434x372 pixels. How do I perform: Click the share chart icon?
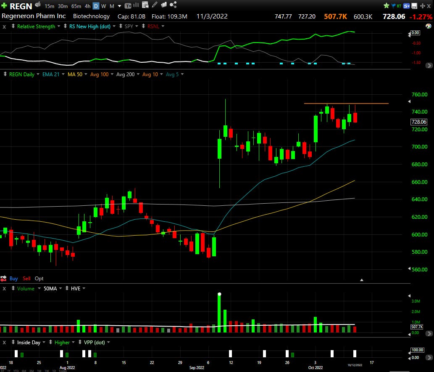click(173, 5)
